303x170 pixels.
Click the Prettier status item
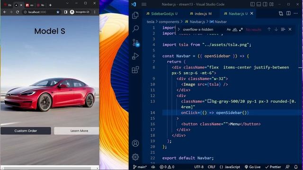point(273,167)
